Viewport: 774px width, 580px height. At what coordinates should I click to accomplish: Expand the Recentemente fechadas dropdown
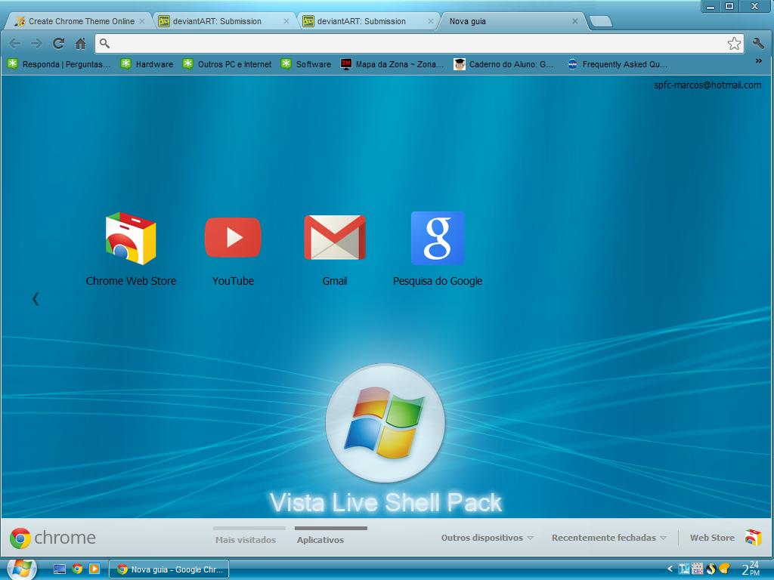click(609, 538)
